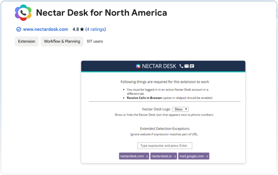The width and height of the screenshot is (278, 175).
Task: Click the star icon beside the 4.8 rating
Action: (x=82, y=29)
